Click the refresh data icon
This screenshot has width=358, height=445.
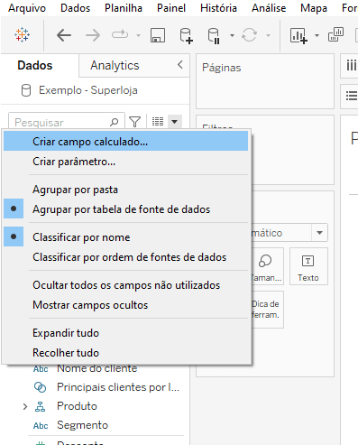coord(249,35)
